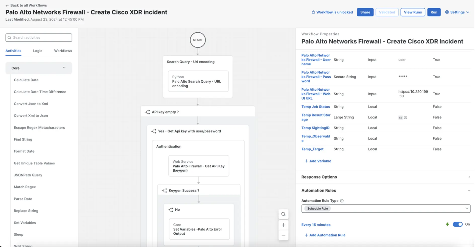
Task: Collapse the Core activities category
Action: coord(64,68)
